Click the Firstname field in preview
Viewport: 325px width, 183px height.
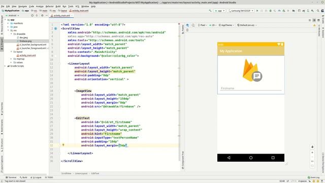pyautogui.click(x=251, y=88)
